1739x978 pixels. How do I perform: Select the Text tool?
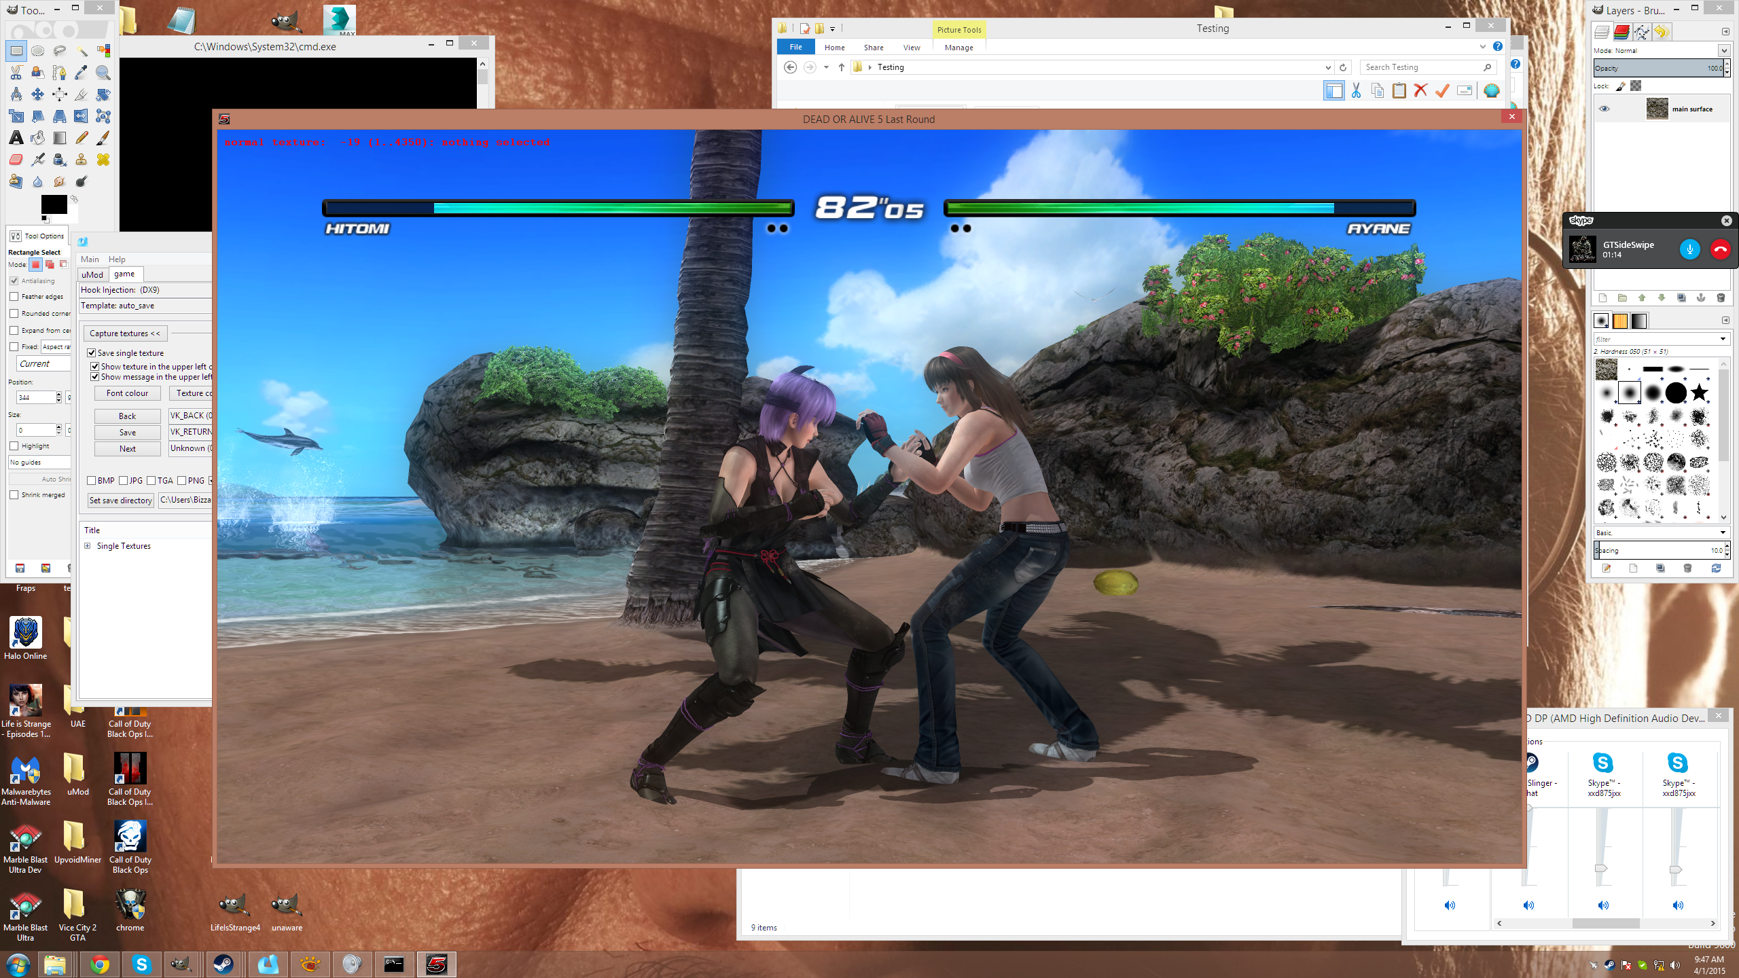[16, 138]
